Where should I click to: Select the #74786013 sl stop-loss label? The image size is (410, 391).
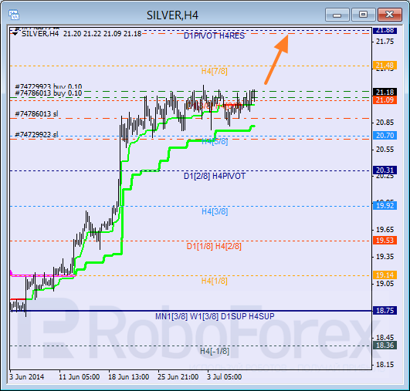coord(36,114)
